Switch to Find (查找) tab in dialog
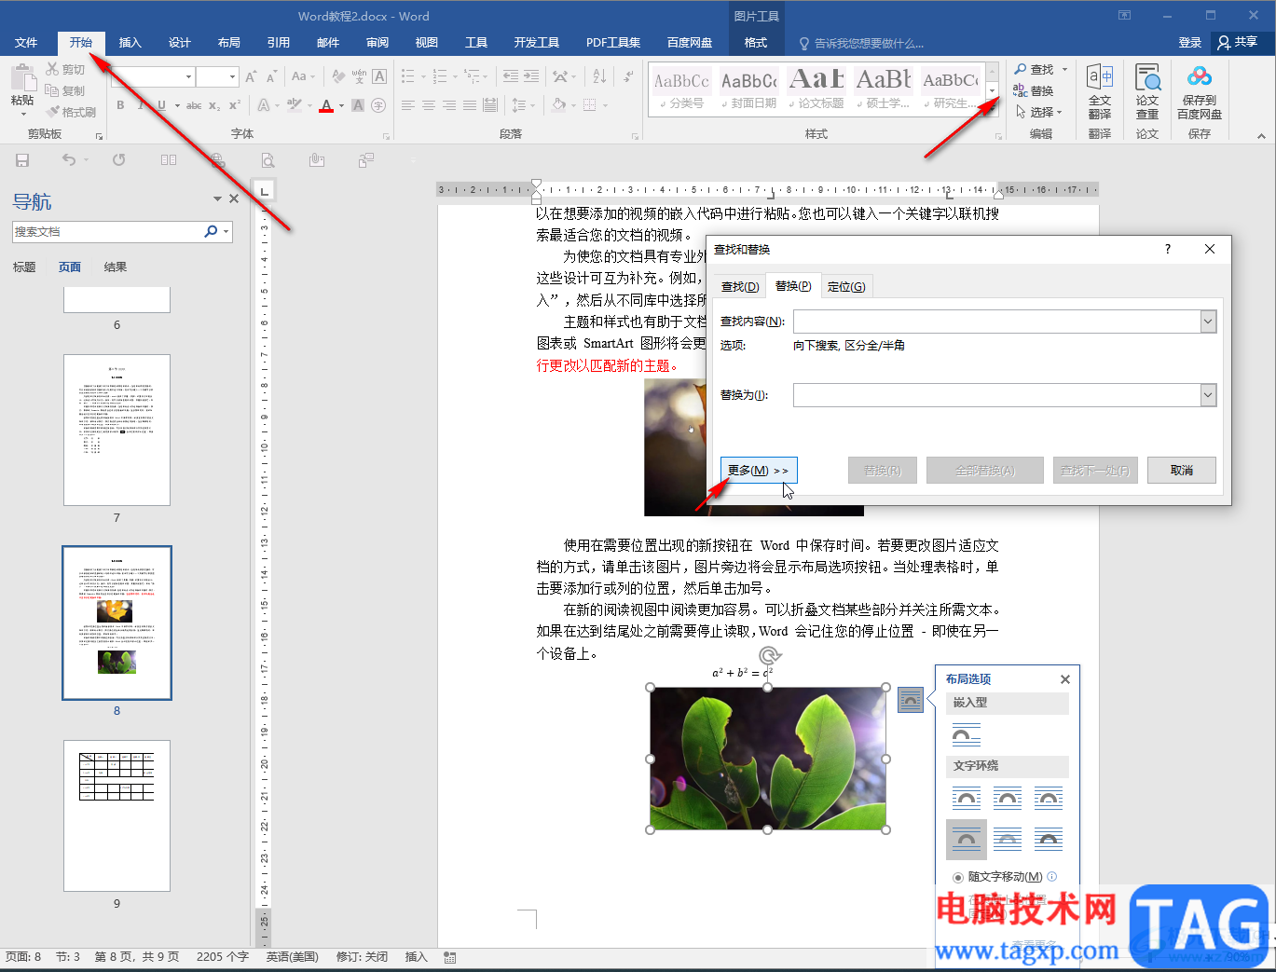 click(x=740, y=286)
